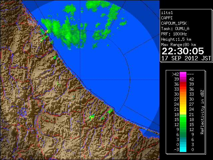
Task: Click the '-3' legend label
Action: pos(176,150)
